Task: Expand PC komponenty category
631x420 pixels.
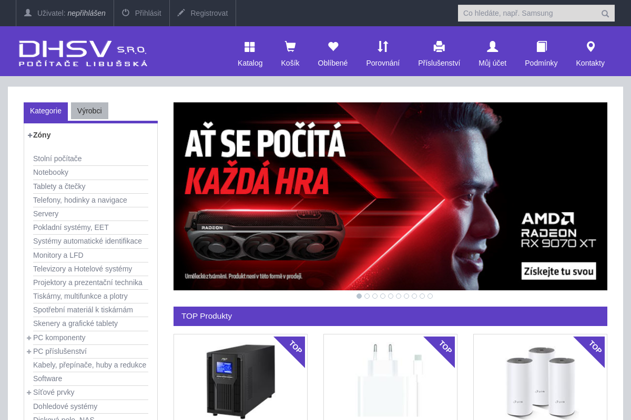Action: [x=29, y=338]
